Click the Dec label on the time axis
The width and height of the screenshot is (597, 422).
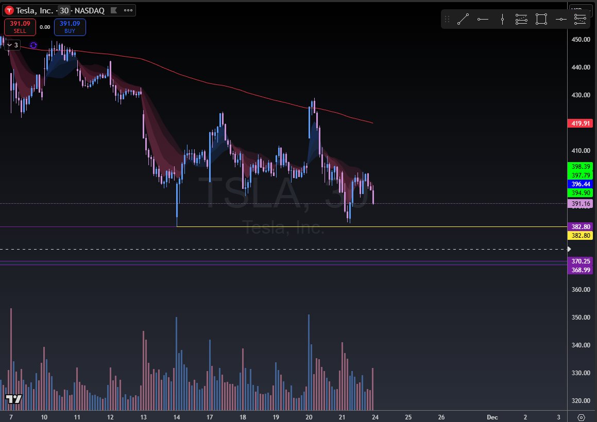(492, 417)
